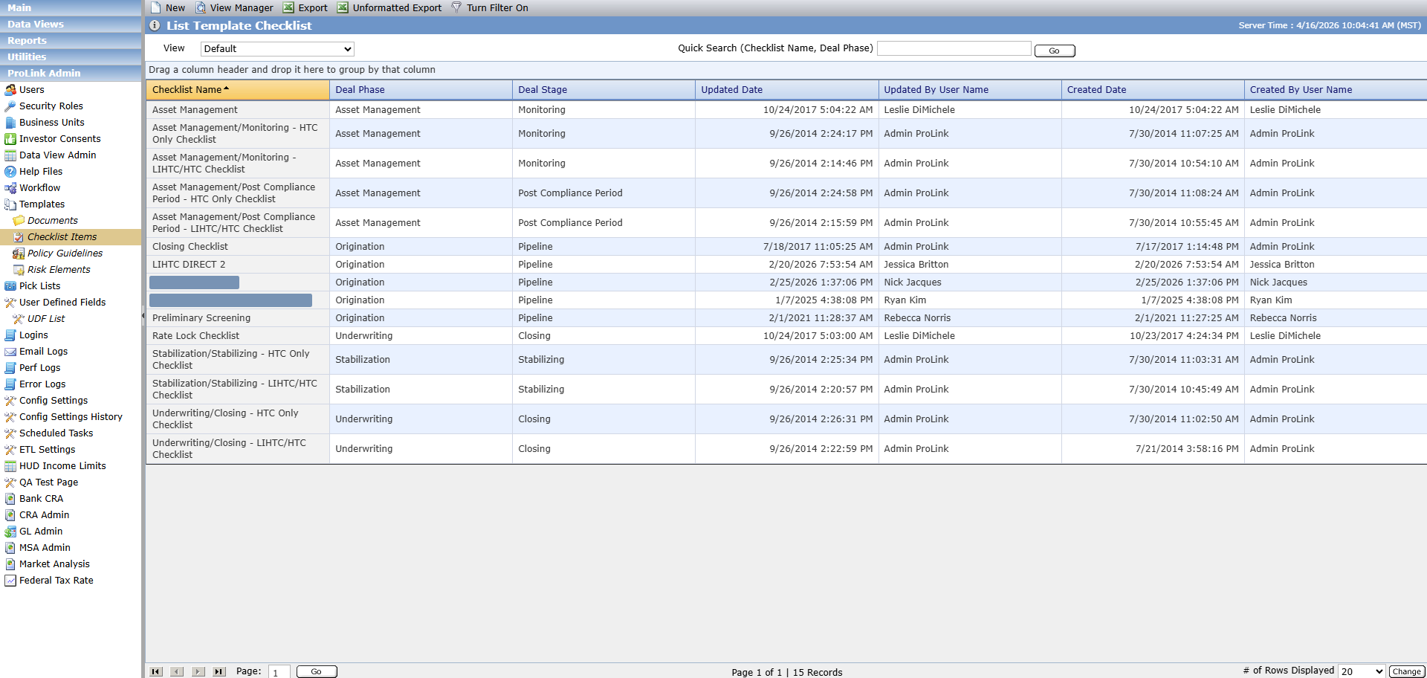Click the Help Files question icon

10,172
